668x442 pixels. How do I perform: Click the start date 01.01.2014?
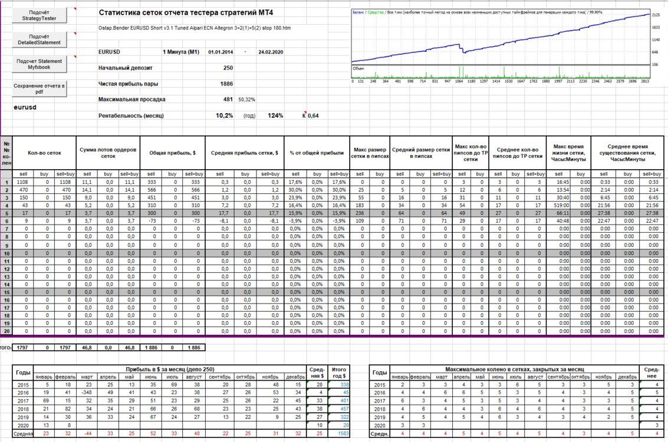[221, 52]
